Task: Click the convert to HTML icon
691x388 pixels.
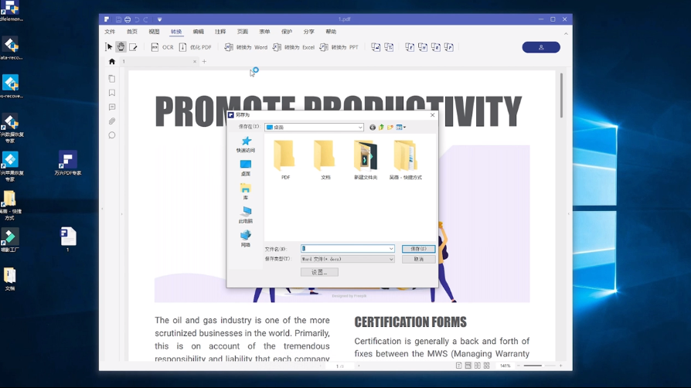Action: click(423, 46)
